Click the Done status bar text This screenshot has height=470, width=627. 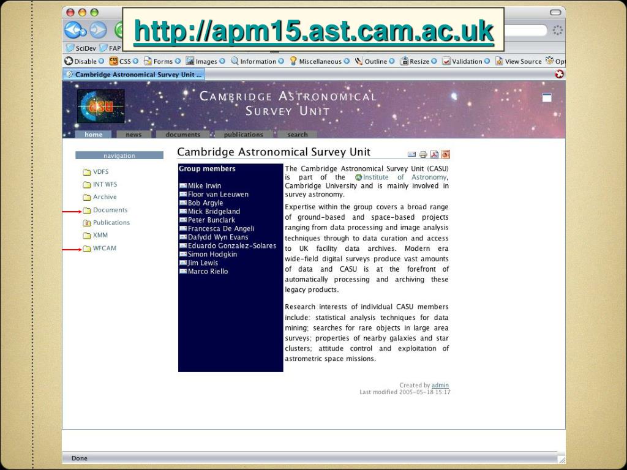79,458
